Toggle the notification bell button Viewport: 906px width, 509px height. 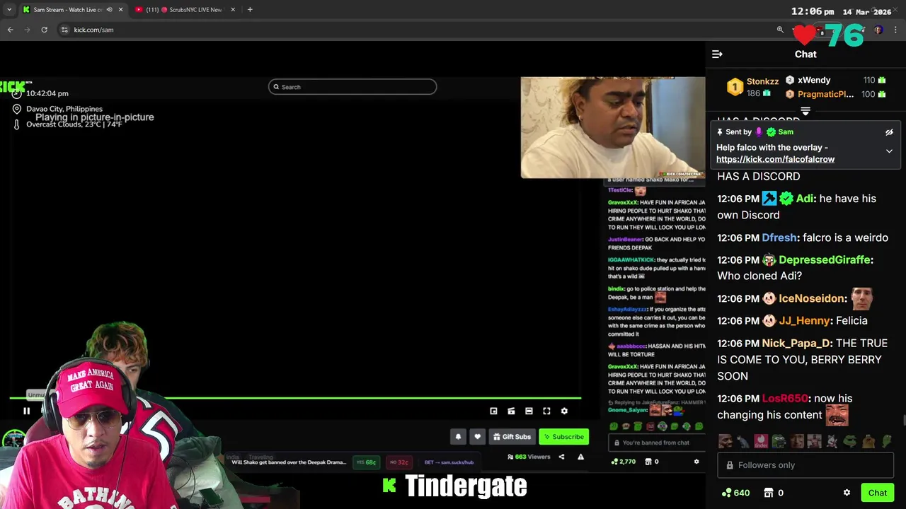click(x=458, y=437)
